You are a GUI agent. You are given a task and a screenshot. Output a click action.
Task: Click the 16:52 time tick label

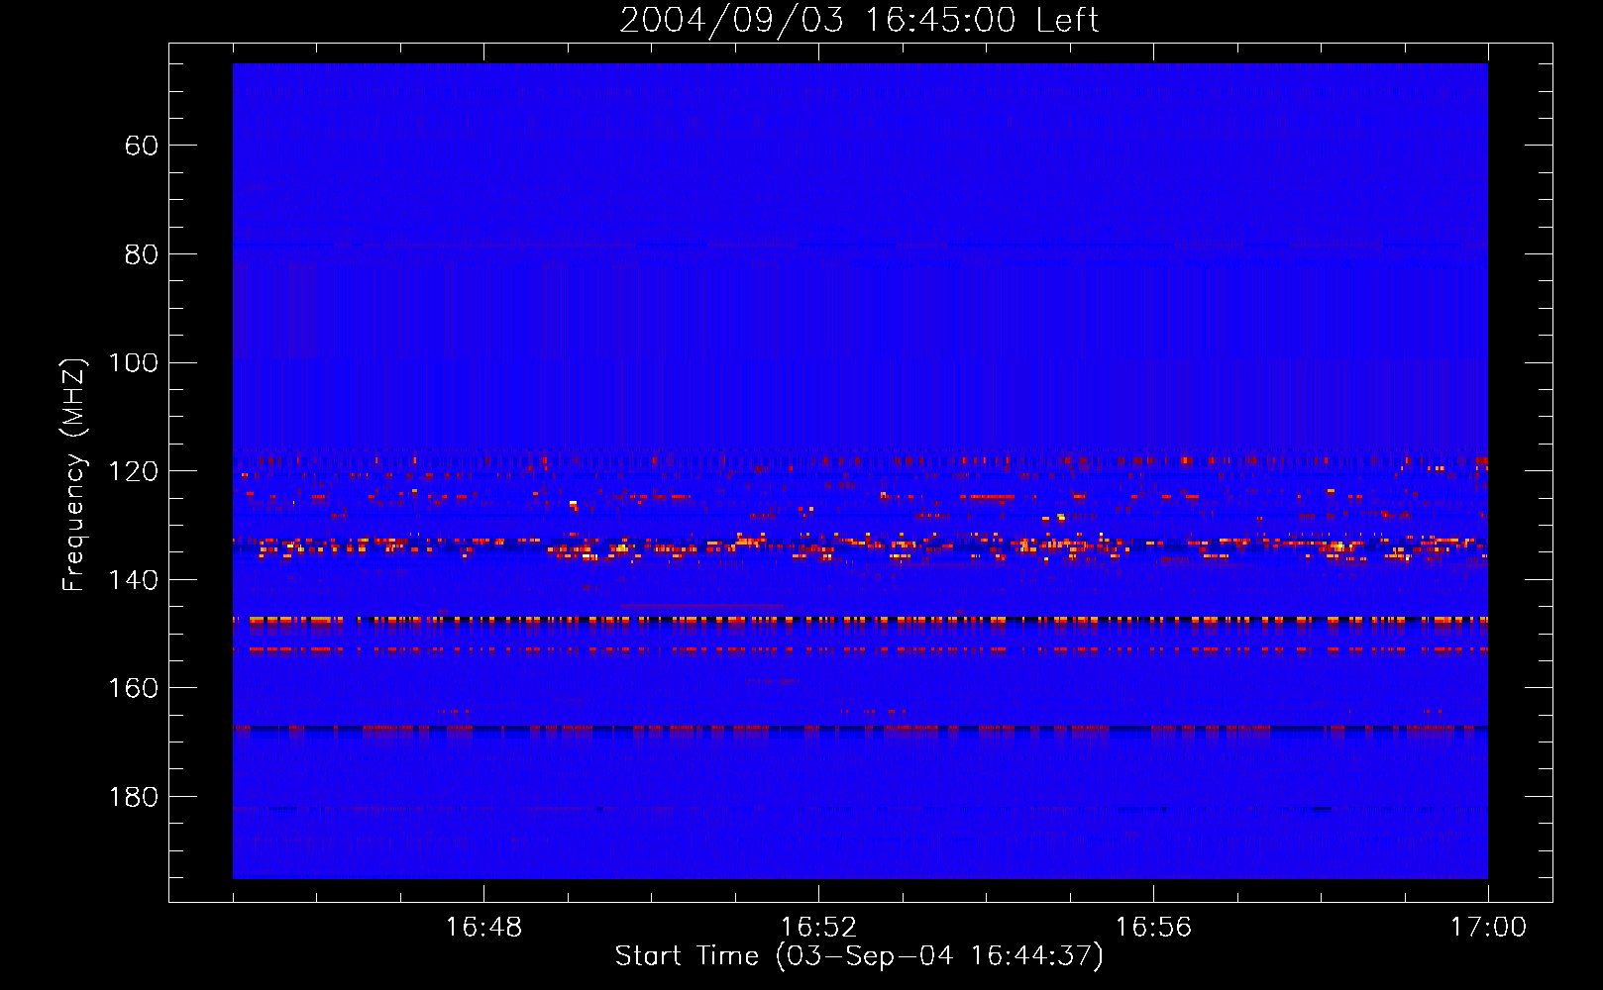(x=818, y=928)
